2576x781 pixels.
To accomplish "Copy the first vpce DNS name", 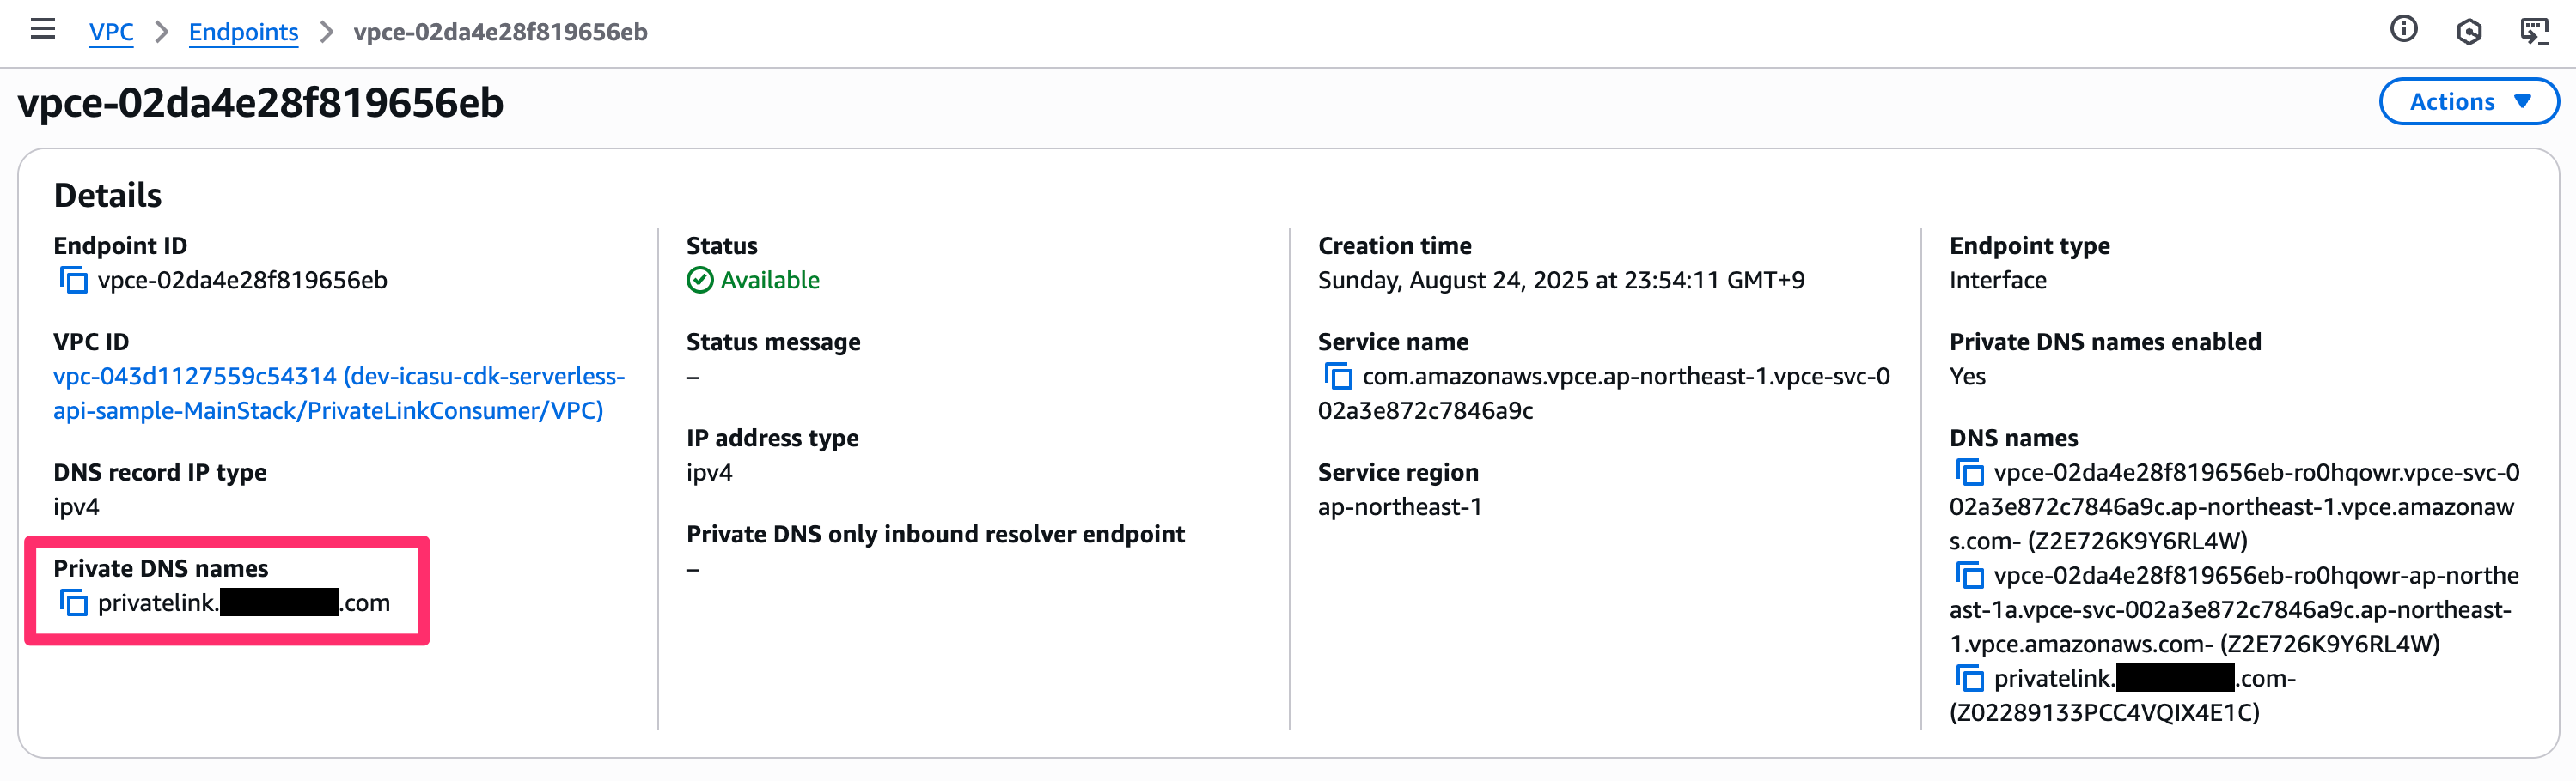I will (1970, 472).
